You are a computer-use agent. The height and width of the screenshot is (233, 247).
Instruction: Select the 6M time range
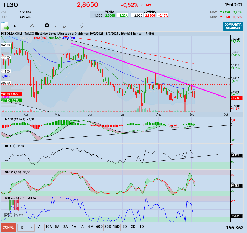(x=91, y=227)
